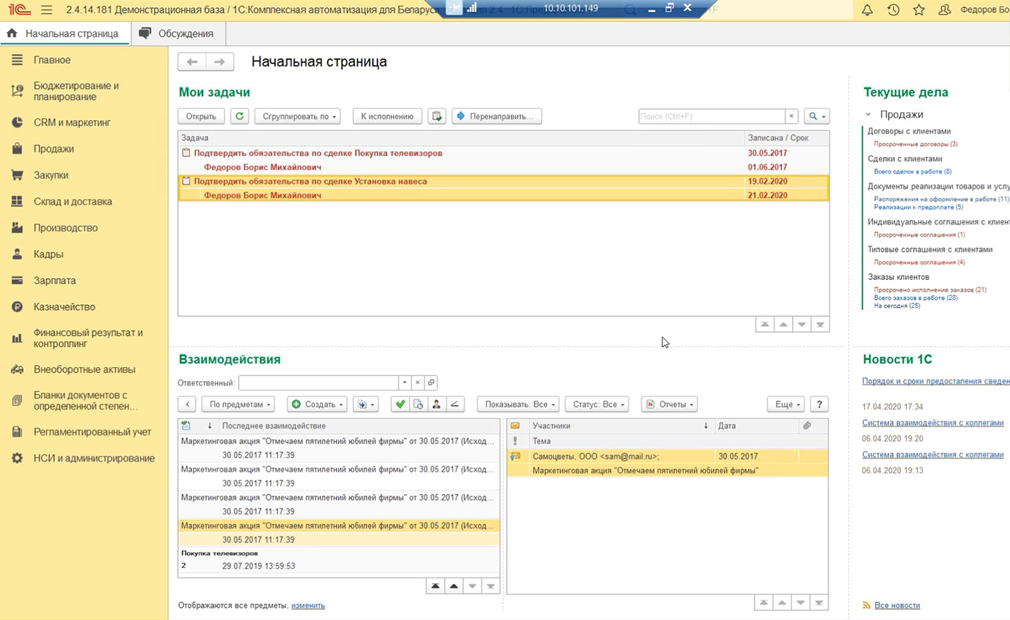The width and height of the screenshot is (1010, 620).
Task: Open the Показывать: Все dropdown
Action: pyautogui.click(x=520, y=405)
